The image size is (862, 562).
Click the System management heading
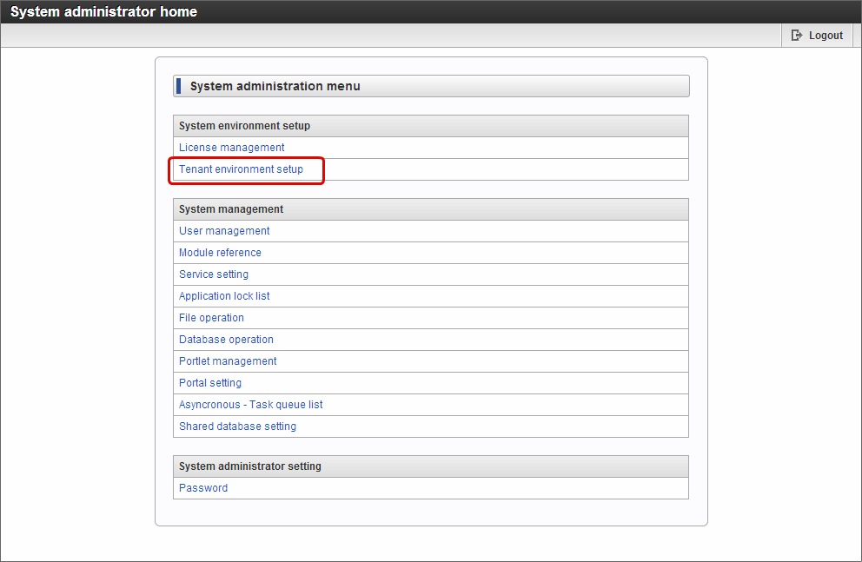(231, 209)
